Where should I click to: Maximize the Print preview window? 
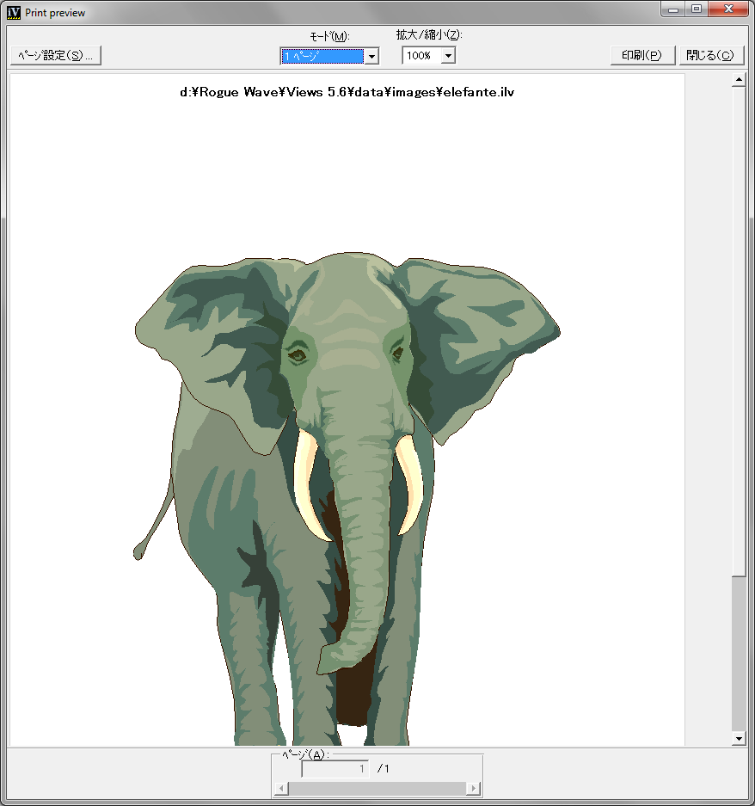(696, 9)
